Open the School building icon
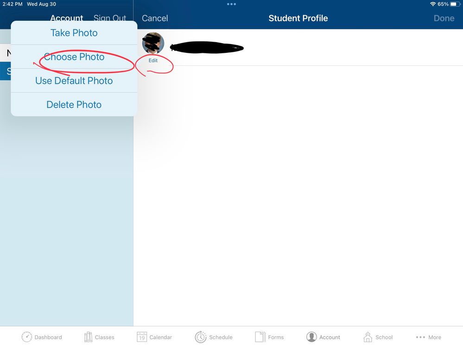Viewport: 463px width, 347px height. point(368,337)
